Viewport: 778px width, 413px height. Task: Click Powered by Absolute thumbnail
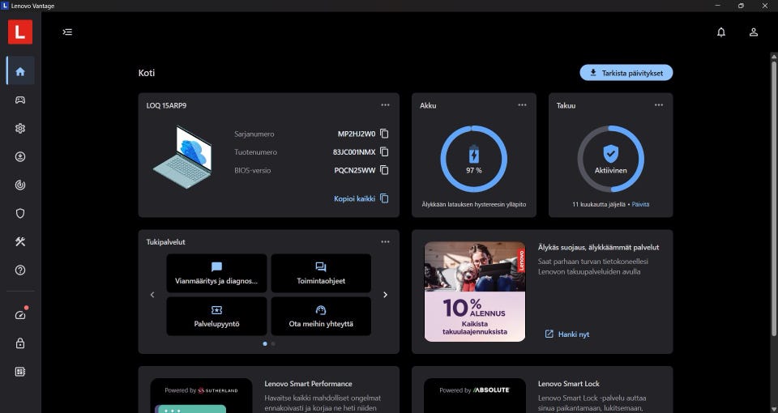pyautogui.click(x=475, y=396)
